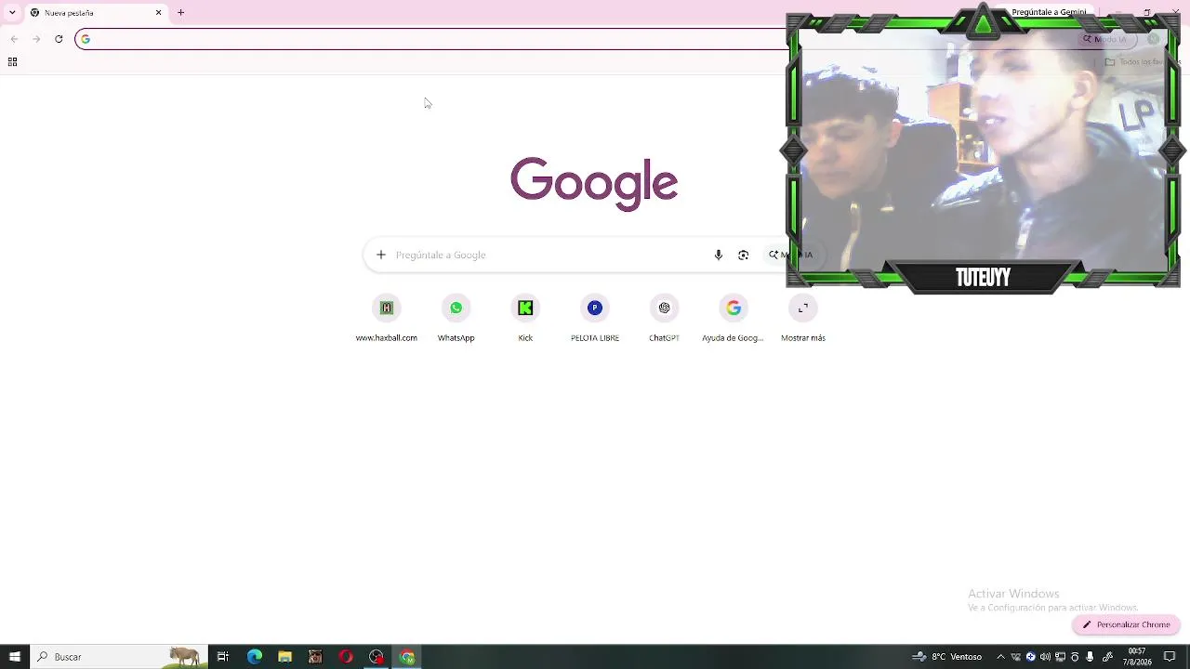Select the 'Nueva pestaña' tab
The height and width of the screenshot is (669, 1190).
click(x=96, y=13)
